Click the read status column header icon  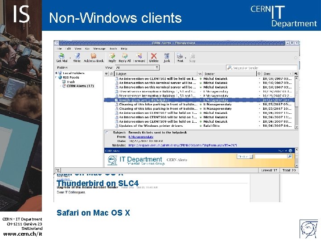(x=200, y=74)
